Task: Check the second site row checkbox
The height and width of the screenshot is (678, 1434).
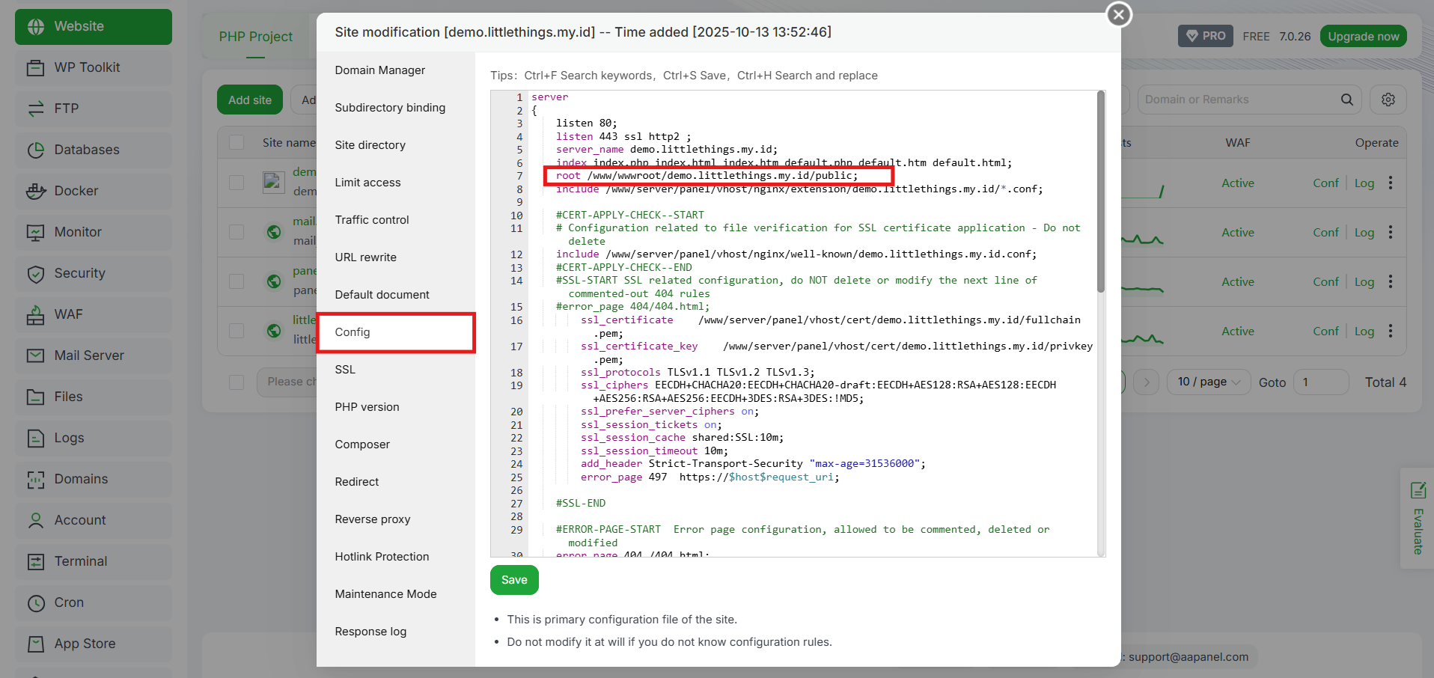Action: click(x=237, y=232)
